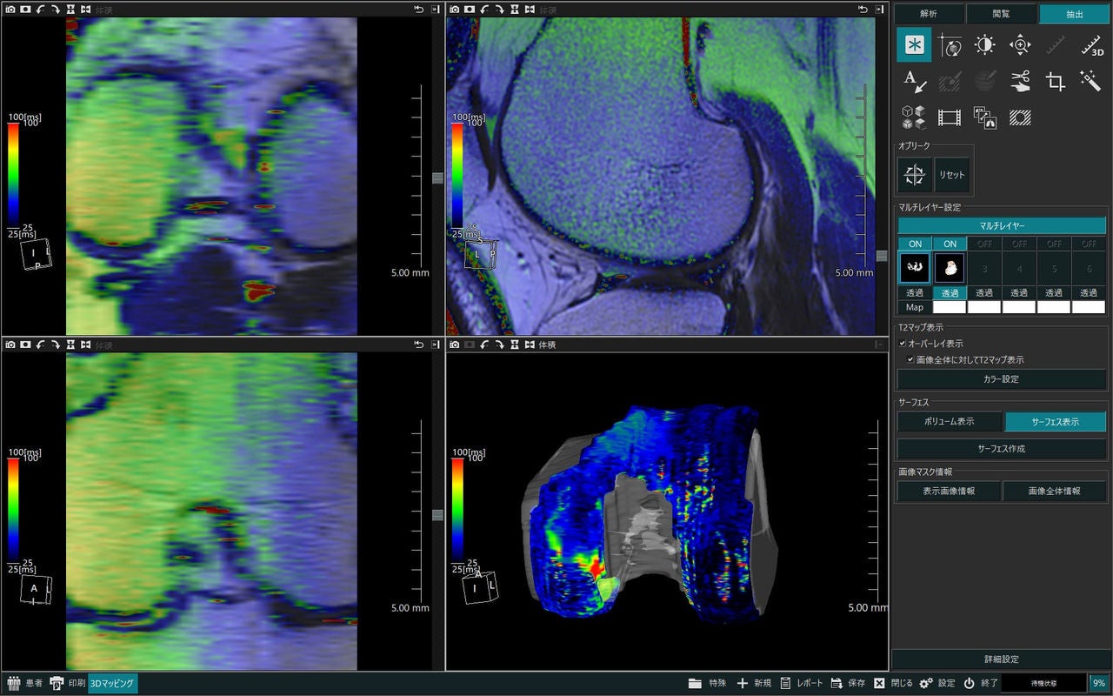This screenshot has height=696, width=1113.
Task: Open 詳細設定 at the panel bottom
Action: click(1002, 659)
